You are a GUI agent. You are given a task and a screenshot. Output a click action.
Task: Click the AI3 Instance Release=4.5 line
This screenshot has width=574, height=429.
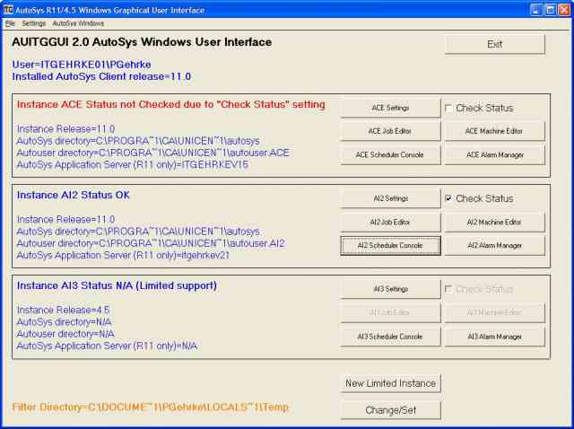[63, 310]
